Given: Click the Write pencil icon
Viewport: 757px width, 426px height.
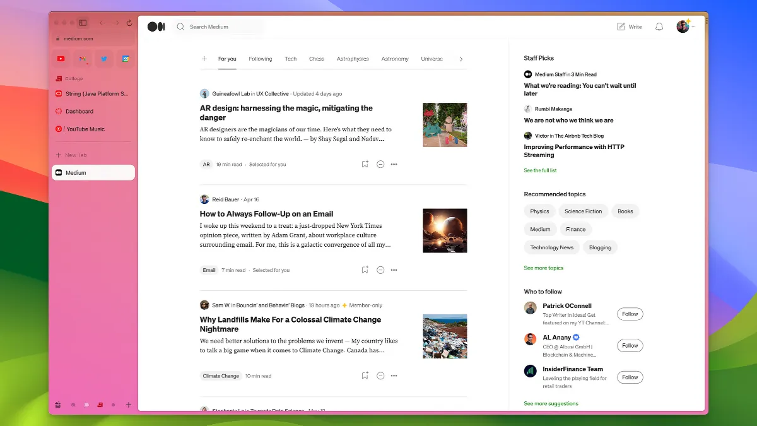Looking at the screenshot, I should point(621,27).
